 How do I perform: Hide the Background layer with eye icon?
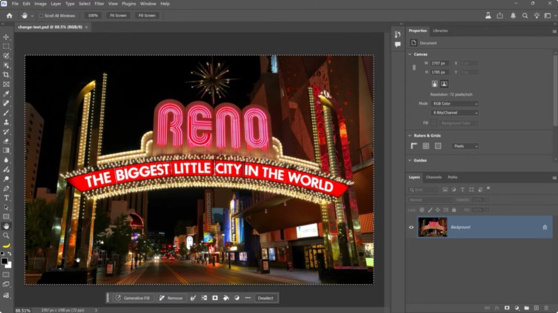[411, 228]
